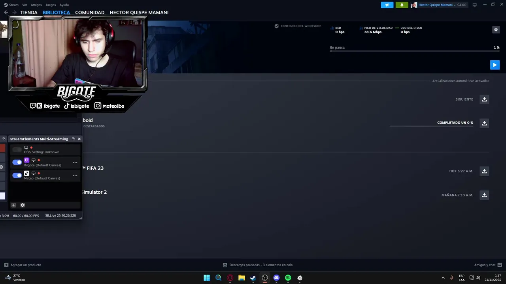The image size is (506, 284).
Task: Close the StreamElements Multi-Streaming panel
Action: click(79, 139)
